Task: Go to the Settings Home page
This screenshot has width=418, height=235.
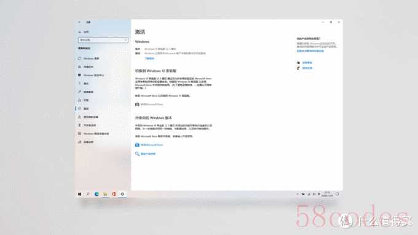Action: pyautogui.click(x=86, y=32)
